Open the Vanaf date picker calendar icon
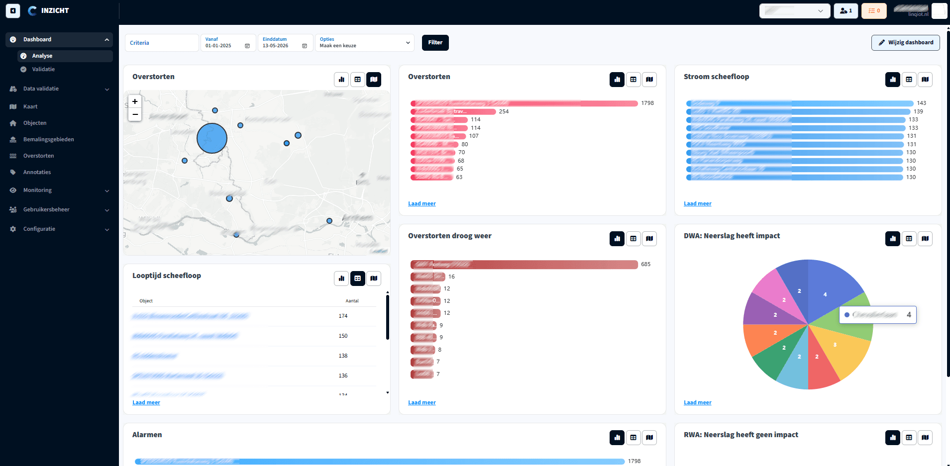 [x=247, y=46]
